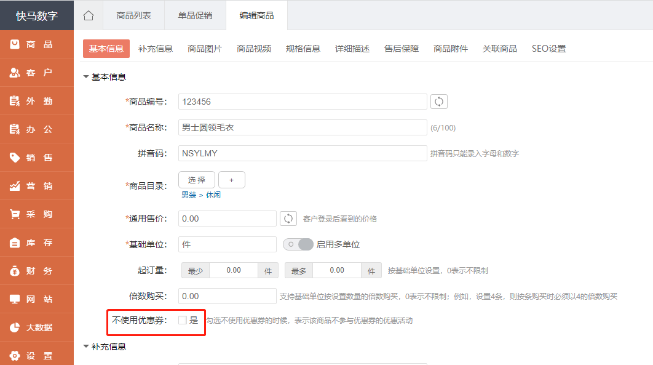Focus the 商品名称 input field
The width and height of the screenshot is (653, 365).
pyautogui.click(x=303, y=127)
